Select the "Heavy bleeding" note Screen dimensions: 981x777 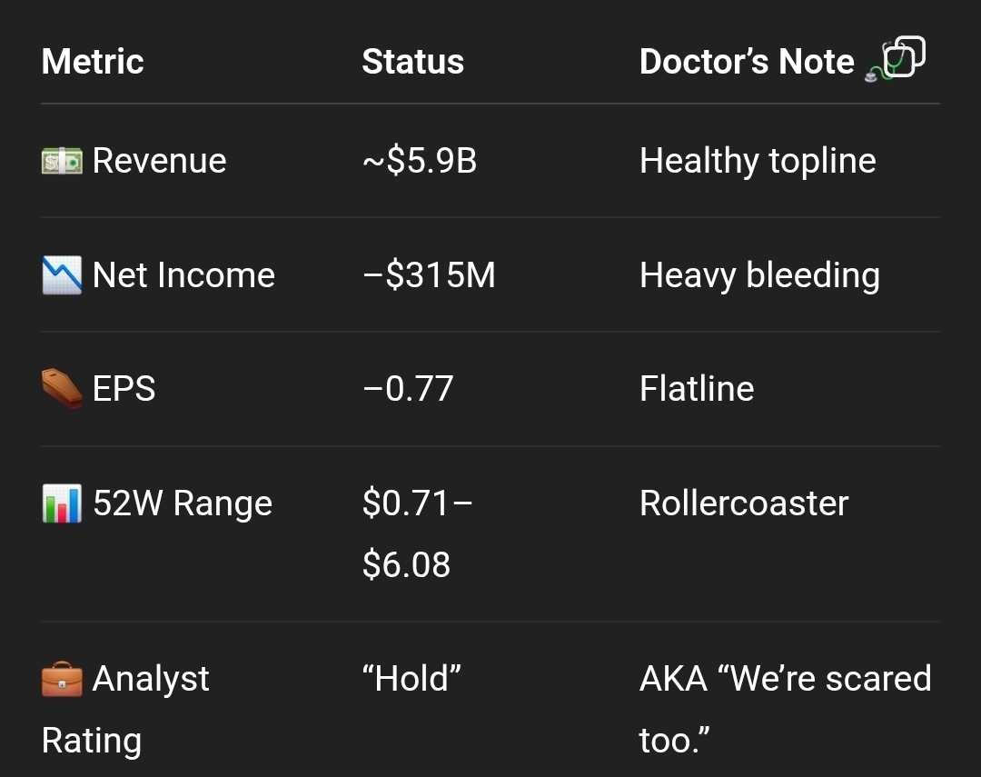coord(759,275)
